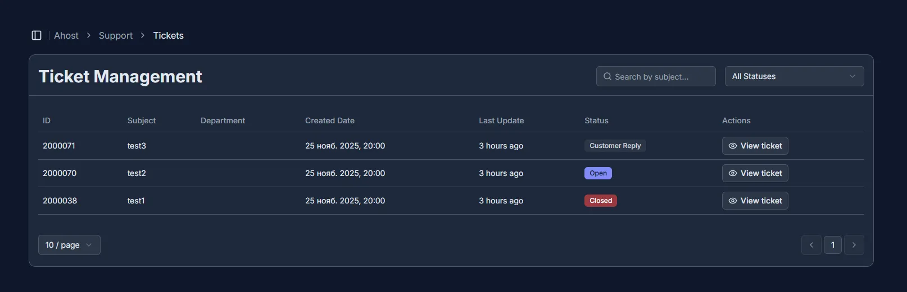Select Tickets breadcrumb item
Viewport: 907px width, 292px height.
169,35
